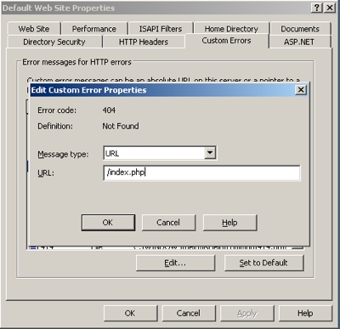Close the Default Web Site Properties window
The height and width of the screenshot is (329, 340).
[330, 8]
